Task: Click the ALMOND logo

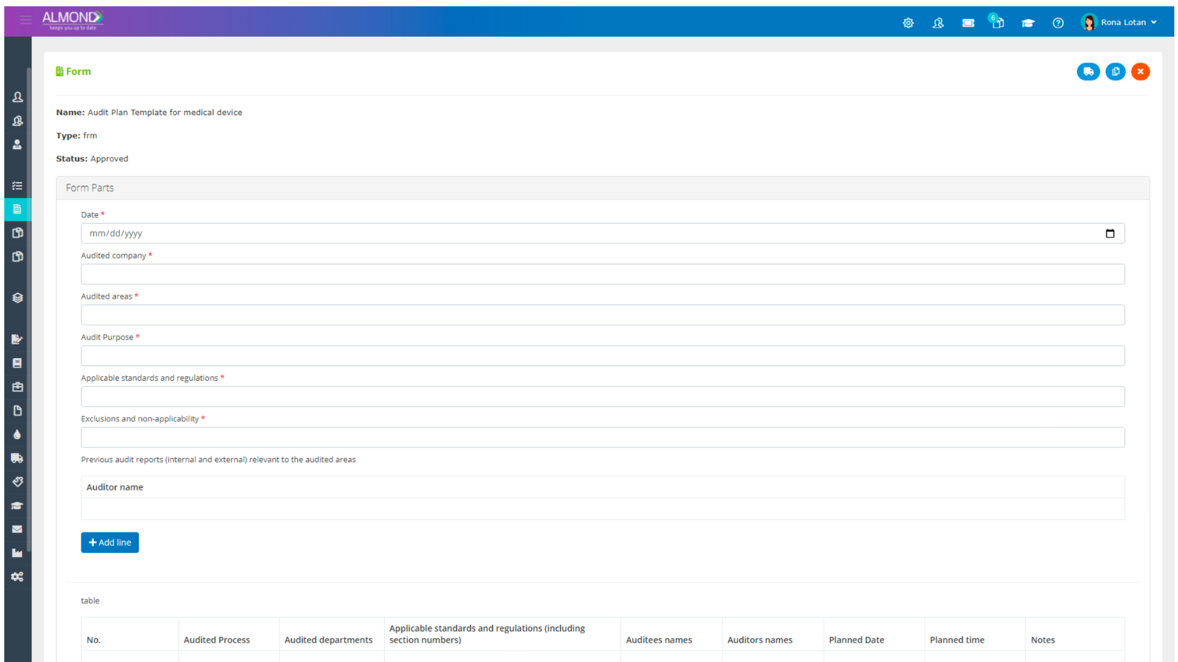Action: (72, 20)
